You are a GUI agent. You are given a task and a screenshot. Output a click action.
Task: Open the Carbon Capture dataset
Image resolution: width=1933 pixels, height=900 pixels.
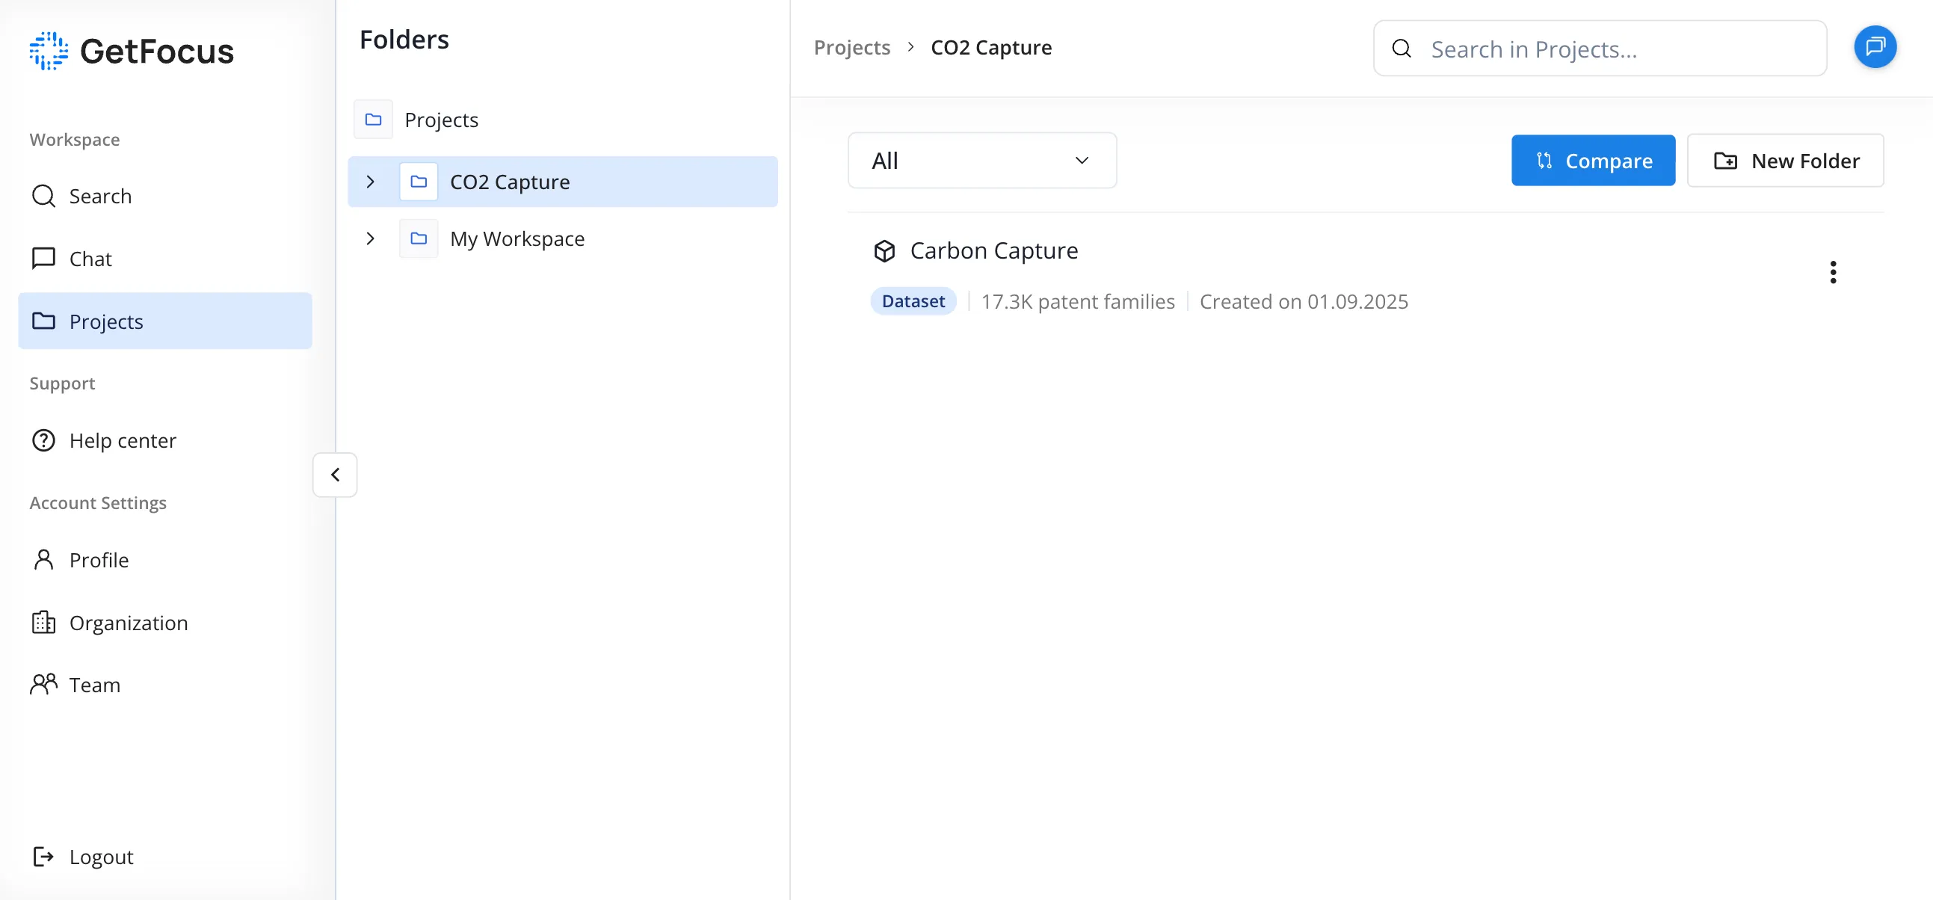click(x=993, y=250)
